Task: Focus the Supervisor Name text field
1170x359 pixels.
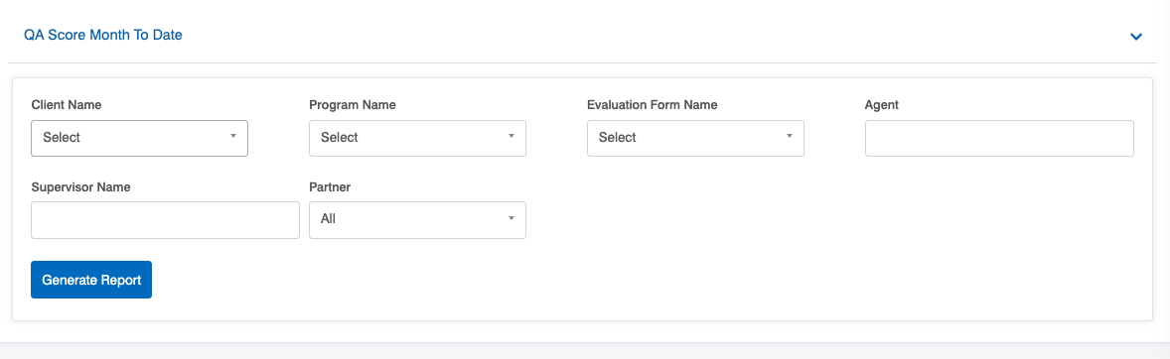Action: click(166, 220)
